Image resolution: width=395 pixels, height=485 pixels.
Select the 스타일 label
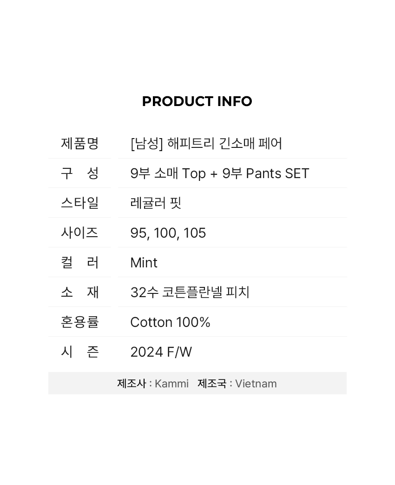pyautogui.click(x=80, y=203)
